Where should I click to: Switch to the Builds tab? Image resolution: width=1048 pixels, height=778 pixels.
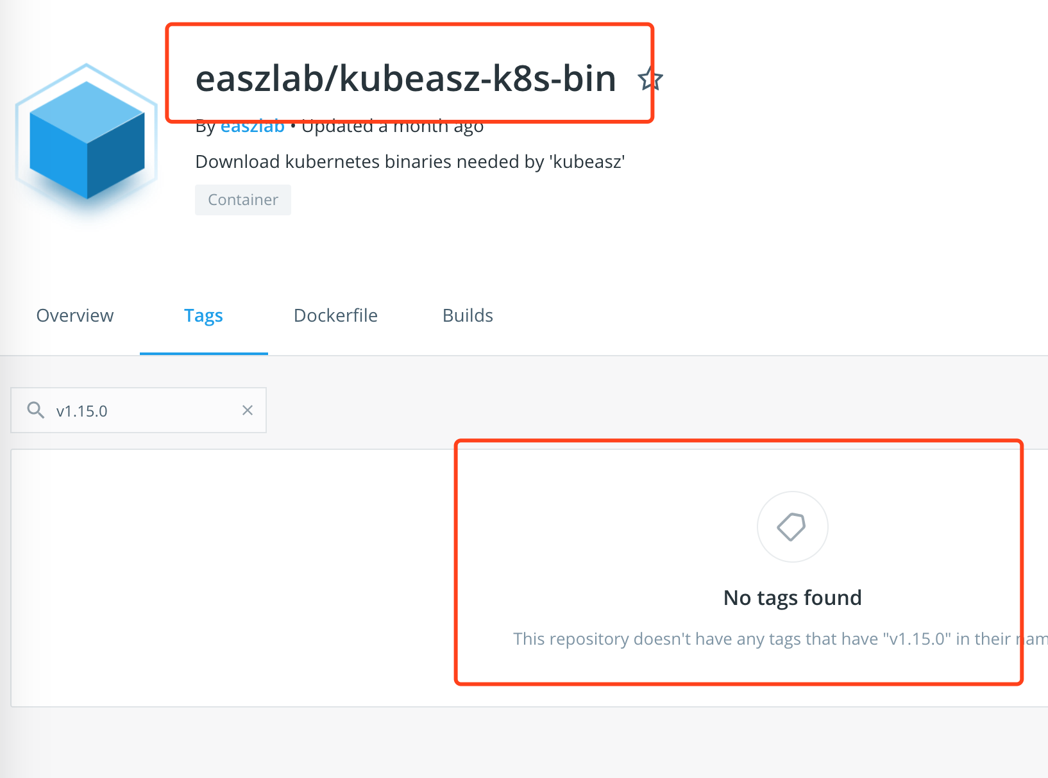pos(468,315)
